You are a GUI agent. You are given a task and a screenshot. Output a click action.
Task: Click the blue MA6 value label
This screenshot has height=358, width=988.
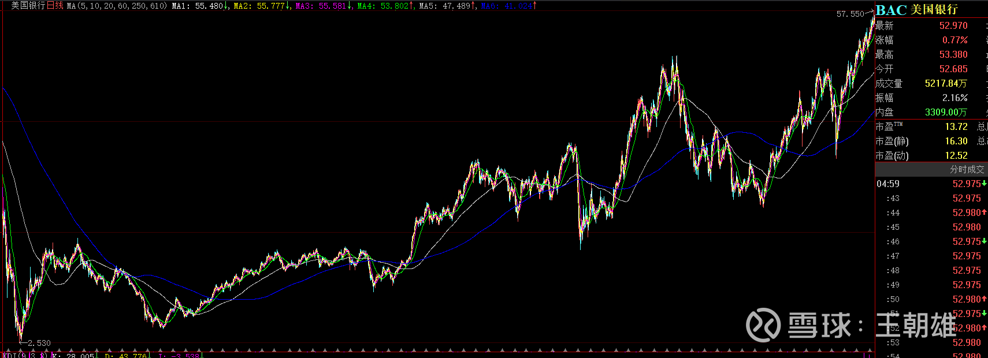click(x=508, y=6)
